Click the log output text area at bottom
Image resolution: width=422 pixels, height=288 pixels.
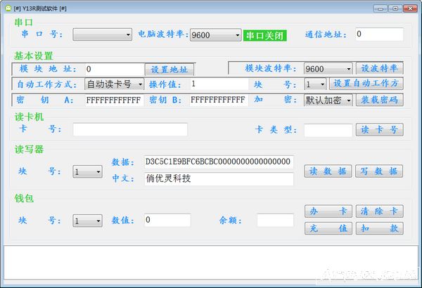[x=210, y=263]
